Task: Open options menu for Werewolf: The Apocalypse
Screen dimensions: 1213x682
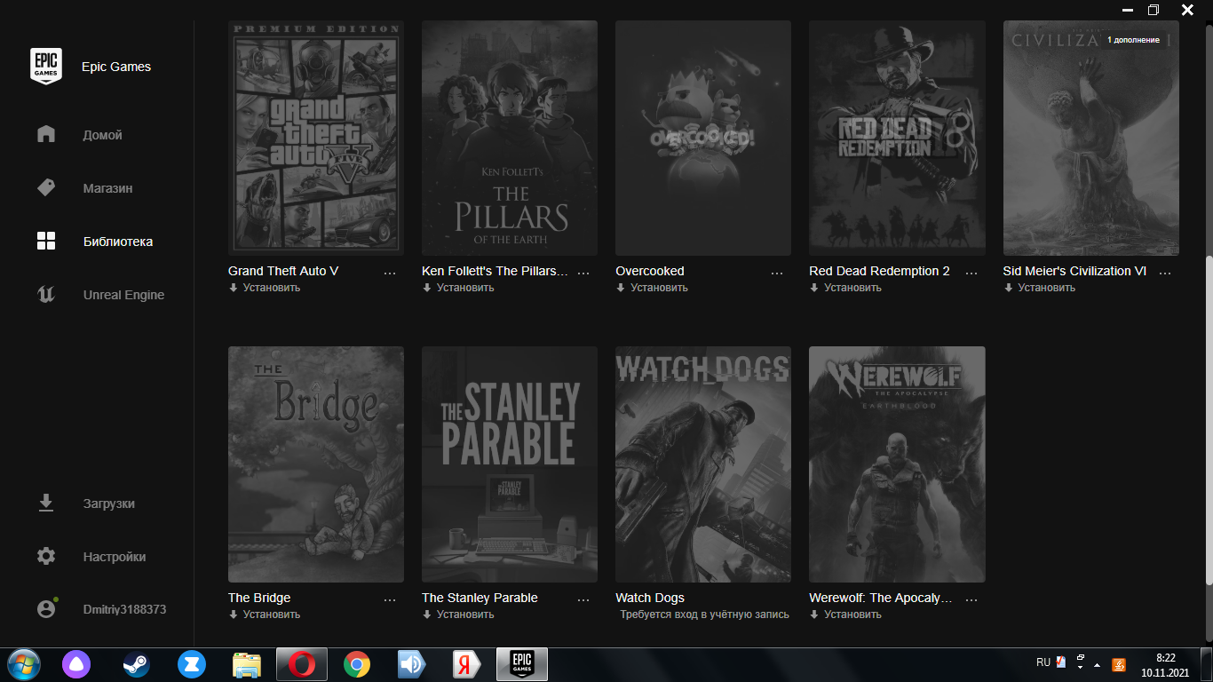Action: 971,599
